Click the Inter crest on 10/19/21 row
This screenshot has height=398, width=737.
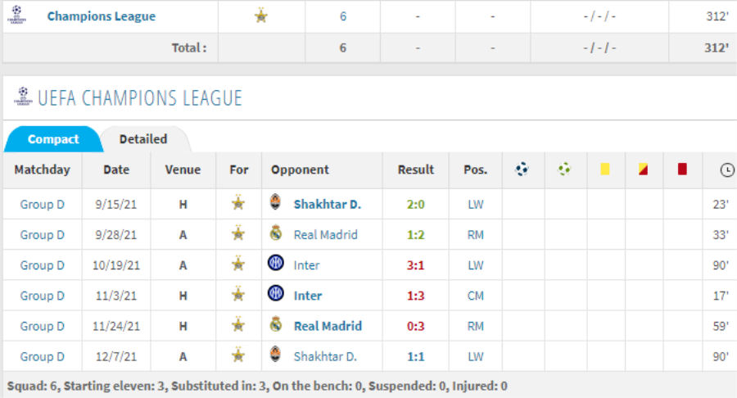click(276, 265)
